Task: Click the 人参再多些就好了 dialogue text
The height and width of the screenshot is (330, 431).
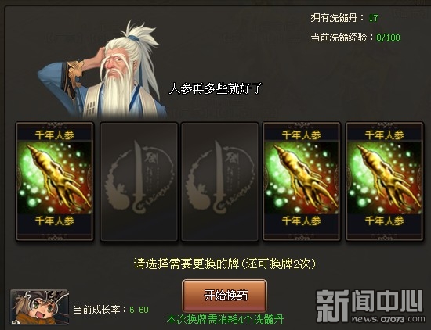Action: [215, 88]
